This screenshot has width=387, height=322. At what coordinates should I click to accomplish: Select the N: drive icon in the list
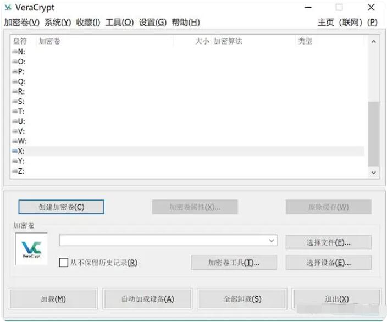pos(15,52)
